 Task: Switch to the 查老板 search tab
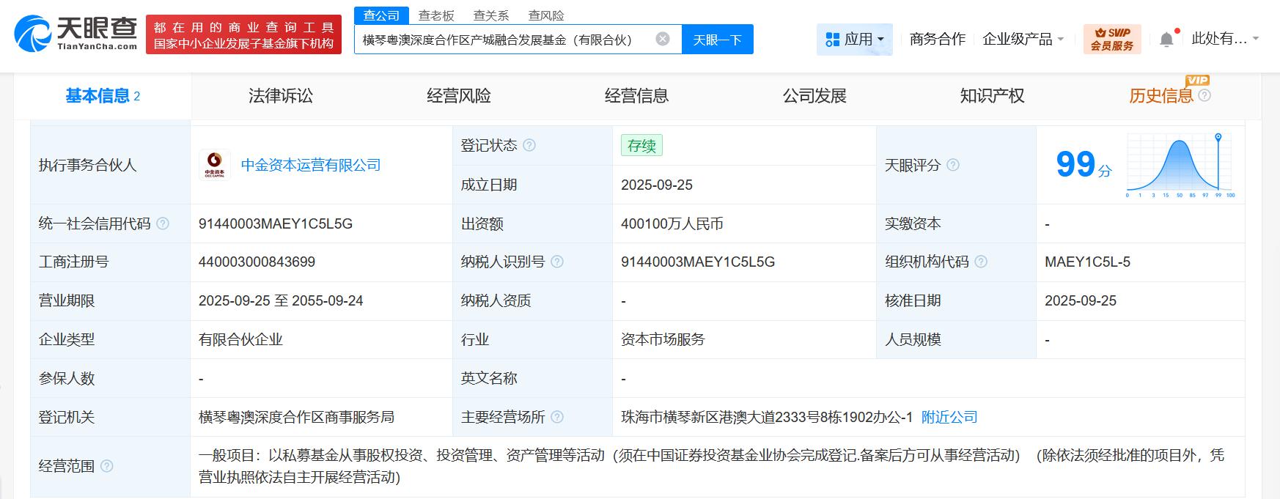coord(436,15)
